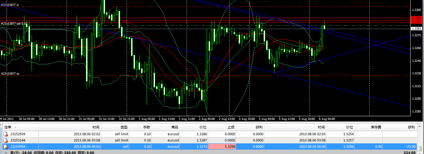
Task: Click the order icon beside 23152939
Action: [5, 134]
